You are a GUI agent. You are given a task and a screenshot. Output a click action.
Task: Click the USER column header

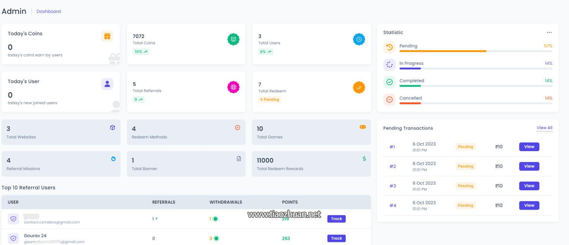click(13, 202)
